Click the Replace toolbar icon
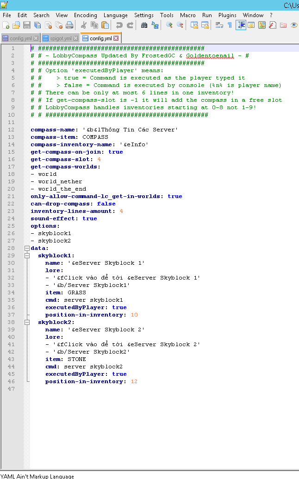Viewport: 299px width, 479px height. 155,25
